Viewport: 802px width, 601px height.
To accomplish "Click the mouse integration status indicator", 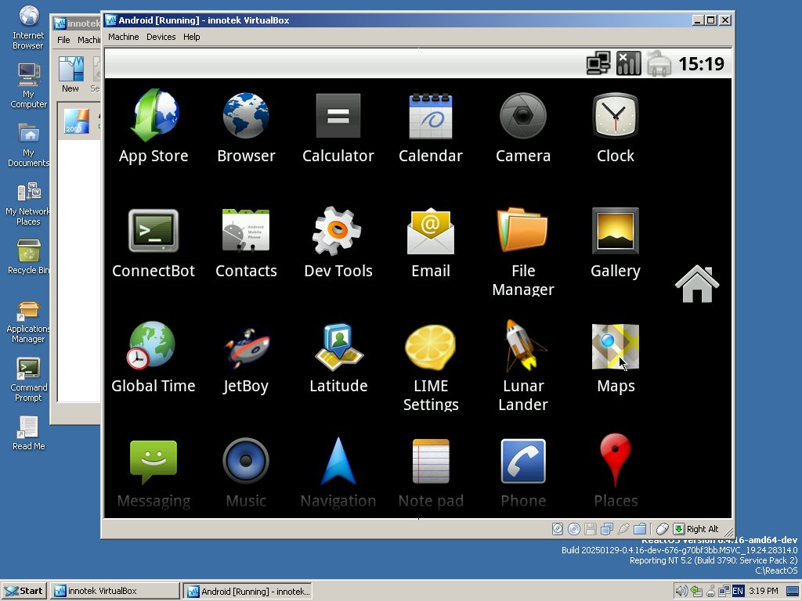I will coord(663,529).
